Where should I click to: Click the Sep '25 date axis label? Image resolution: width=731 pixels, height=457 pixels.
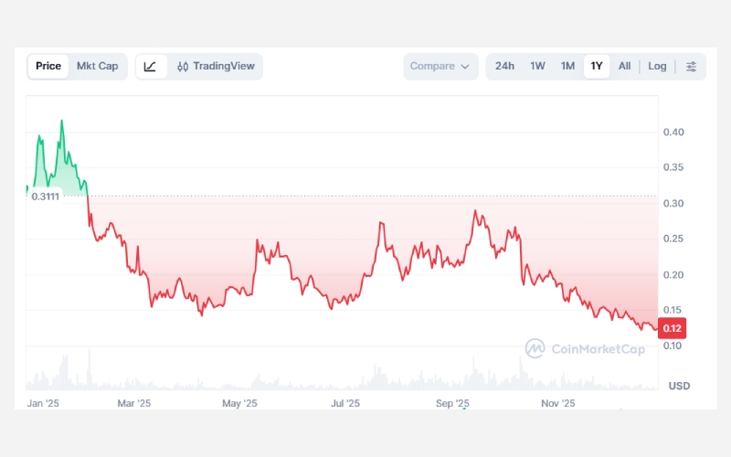452,403
